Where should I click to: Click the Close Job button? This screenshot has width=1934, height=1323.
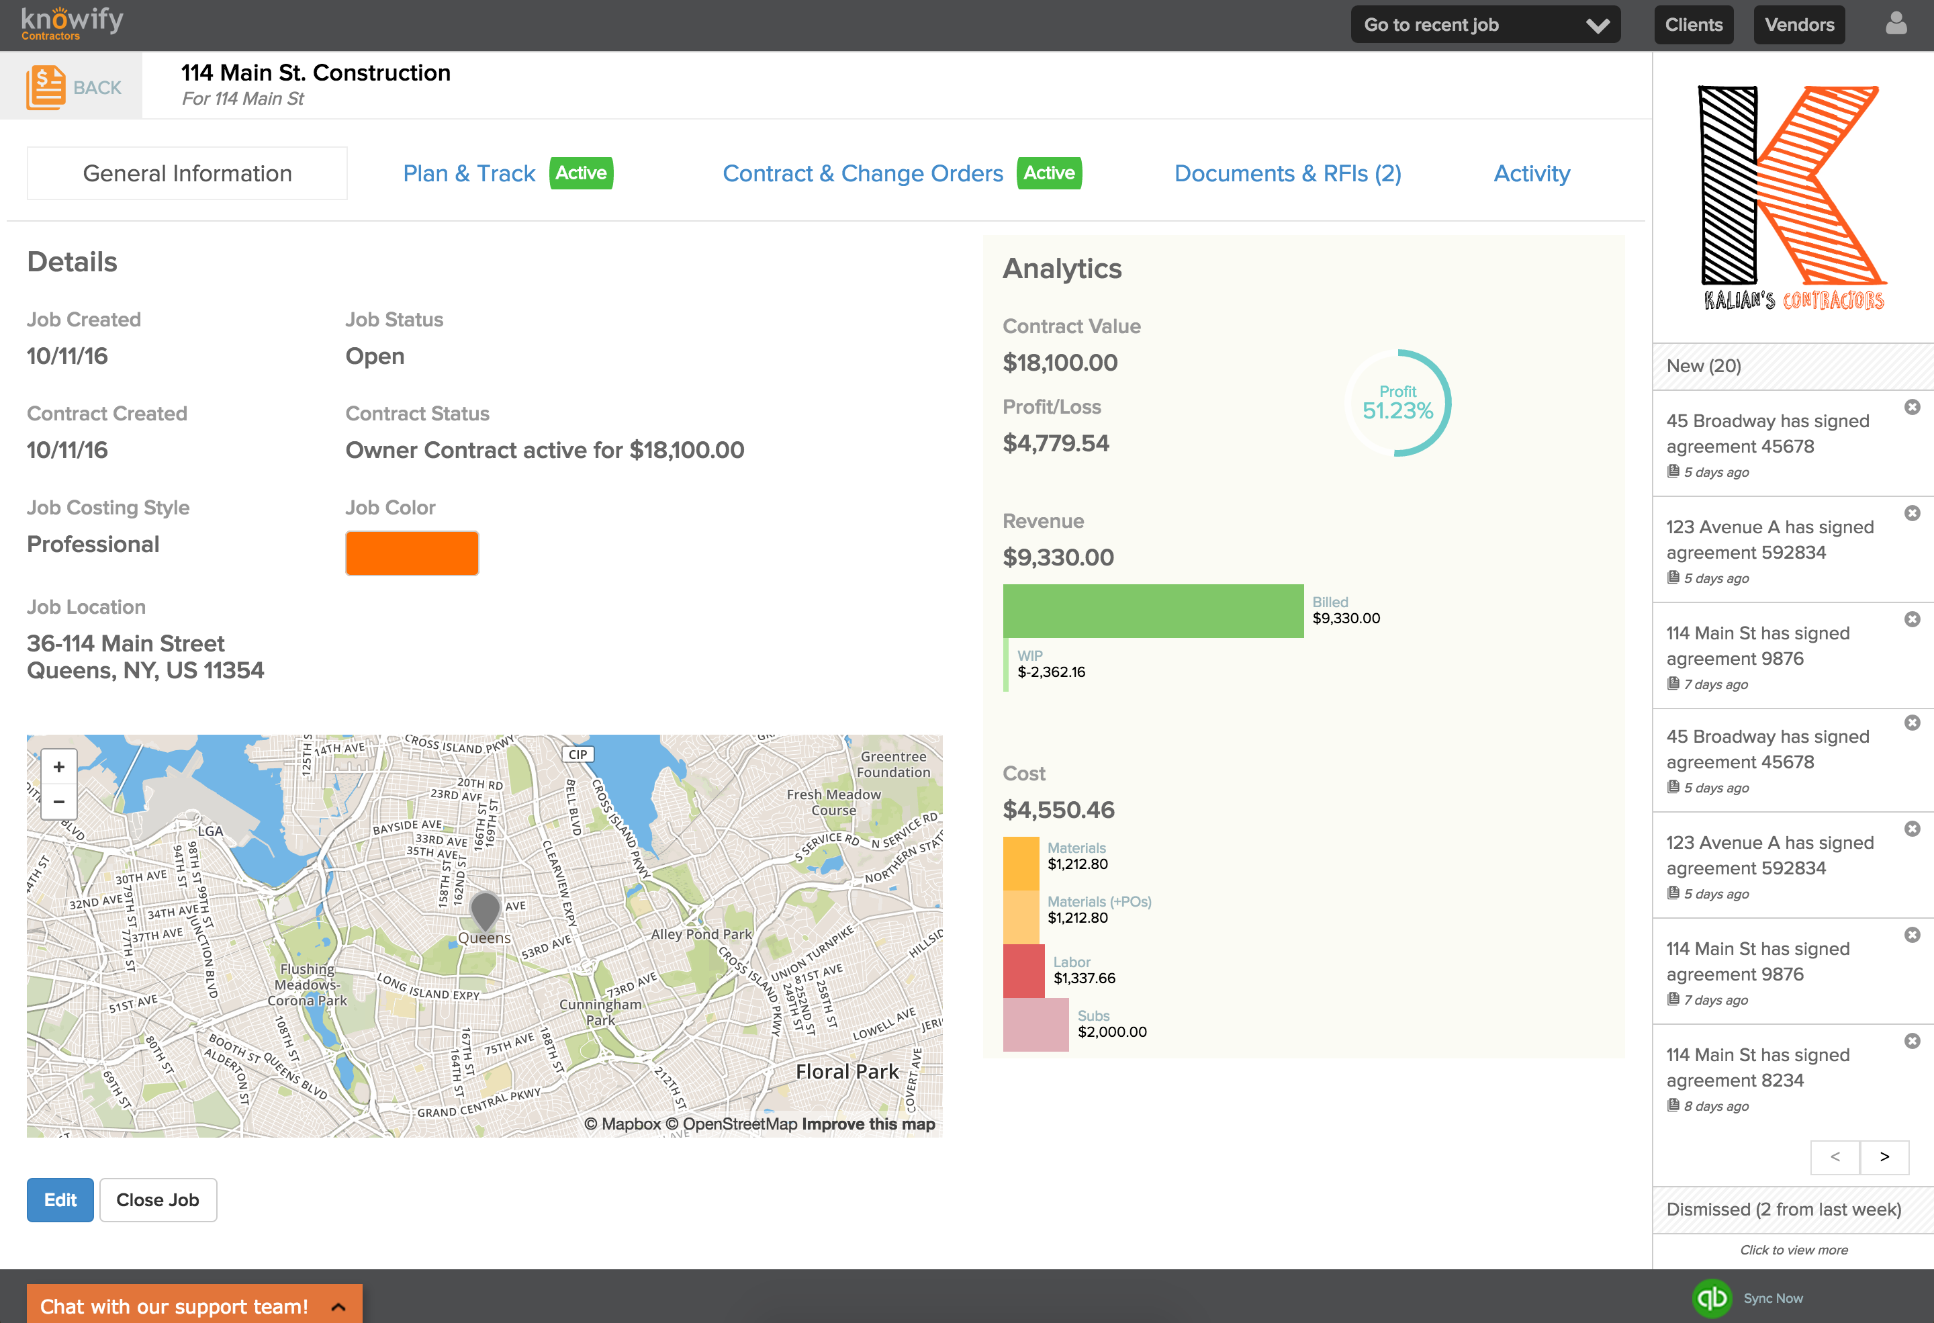(158, 1199)
